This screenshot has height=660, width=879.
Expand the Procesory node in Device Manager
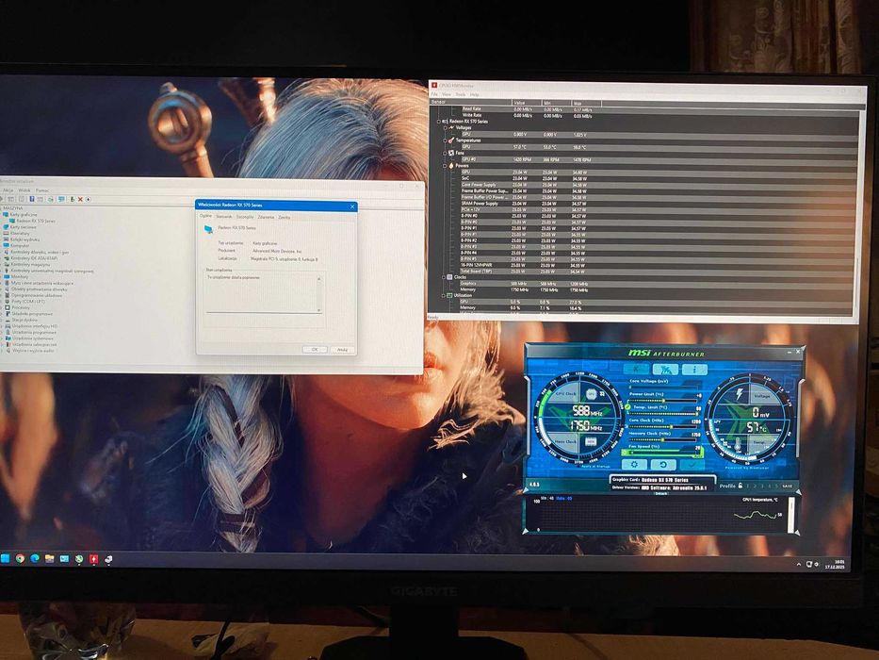coord(3,307)
